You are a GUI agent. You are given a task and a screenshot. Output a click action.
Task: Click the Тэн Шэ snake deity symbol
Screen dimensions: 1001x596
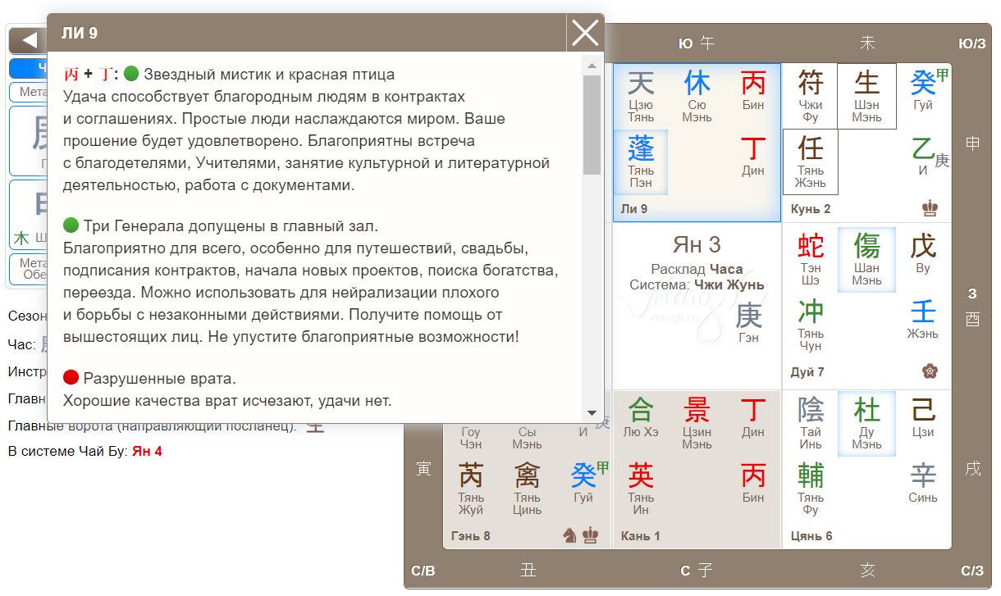click(811, 258)
